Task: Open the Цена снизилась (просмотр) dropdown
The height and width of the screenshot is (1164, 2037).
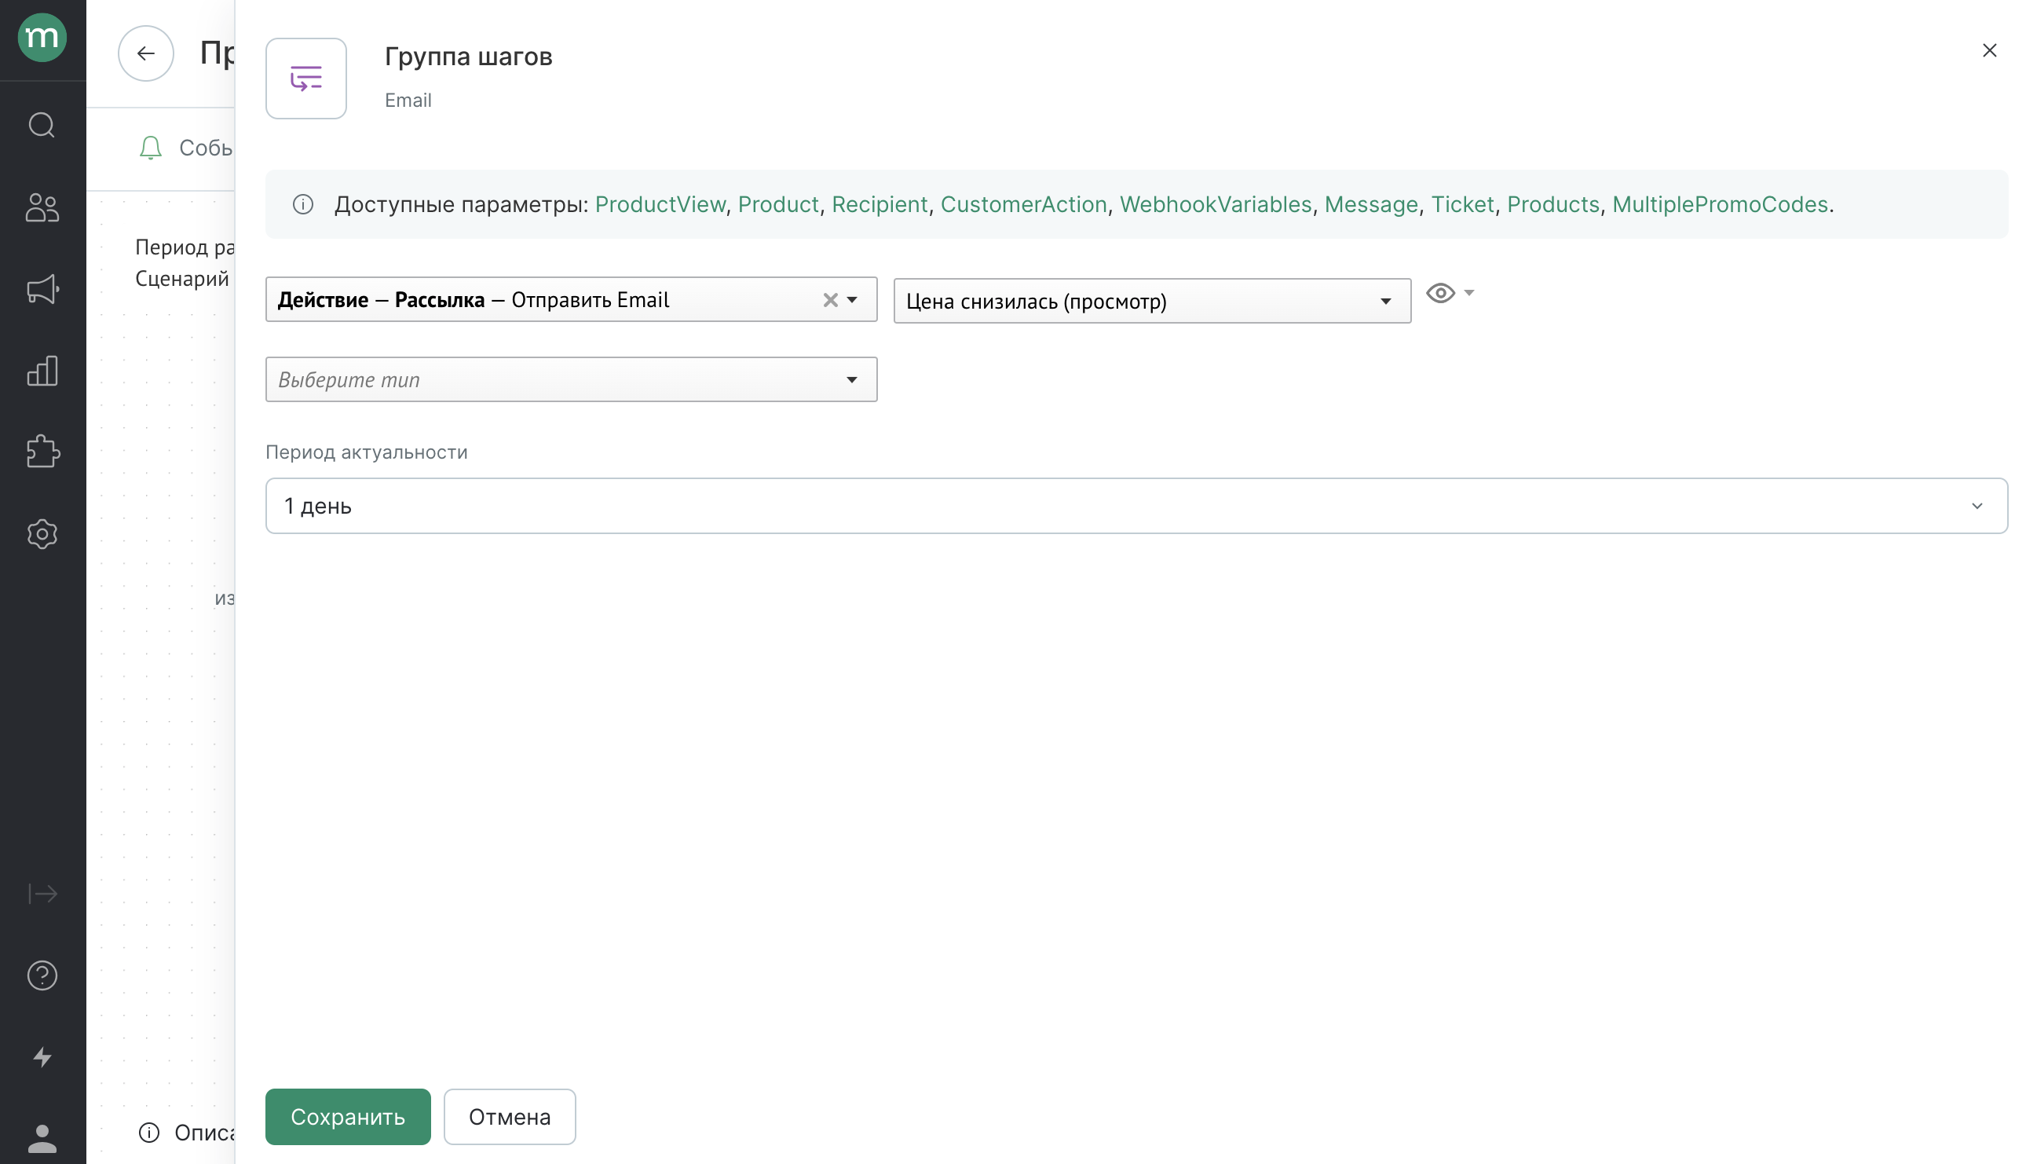Action: point(1151,302)
